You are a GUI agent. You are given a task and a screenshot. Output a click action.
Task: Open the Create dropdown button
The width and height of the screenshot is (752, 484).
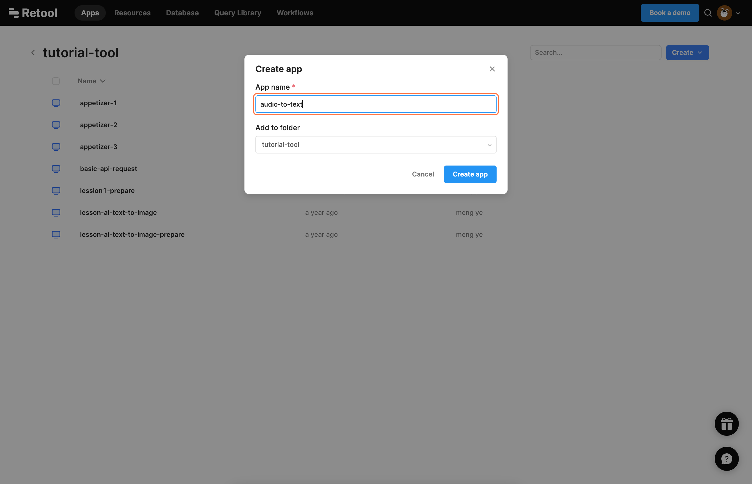(x=687, y=53)
